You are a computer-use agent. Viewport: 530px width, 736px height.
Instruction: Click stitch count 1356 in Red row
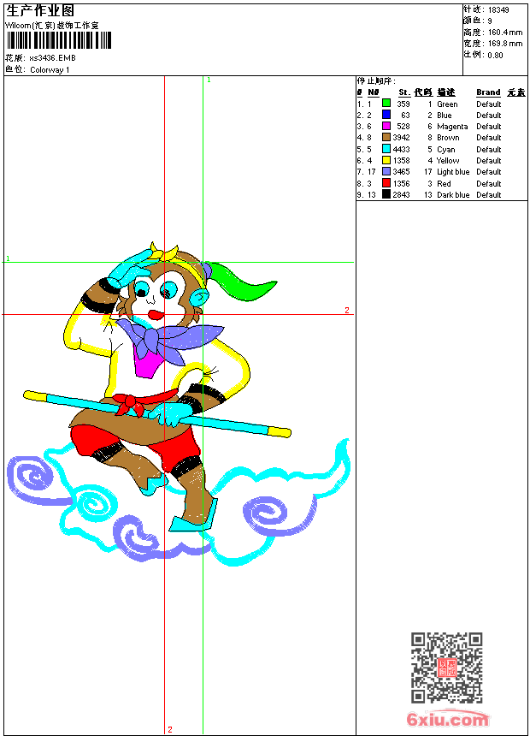[402, 184]
